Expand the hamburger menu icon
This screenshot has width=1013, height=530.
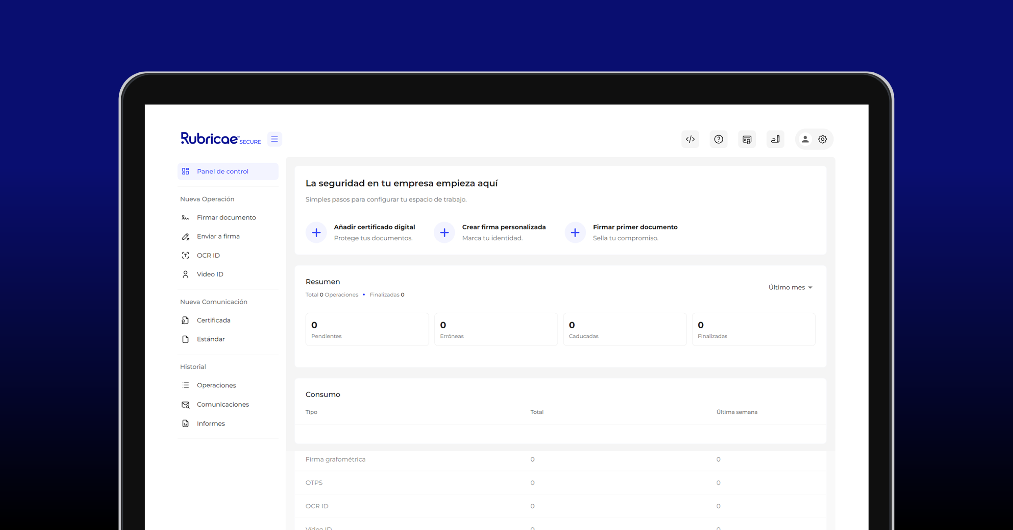point(275,139)
